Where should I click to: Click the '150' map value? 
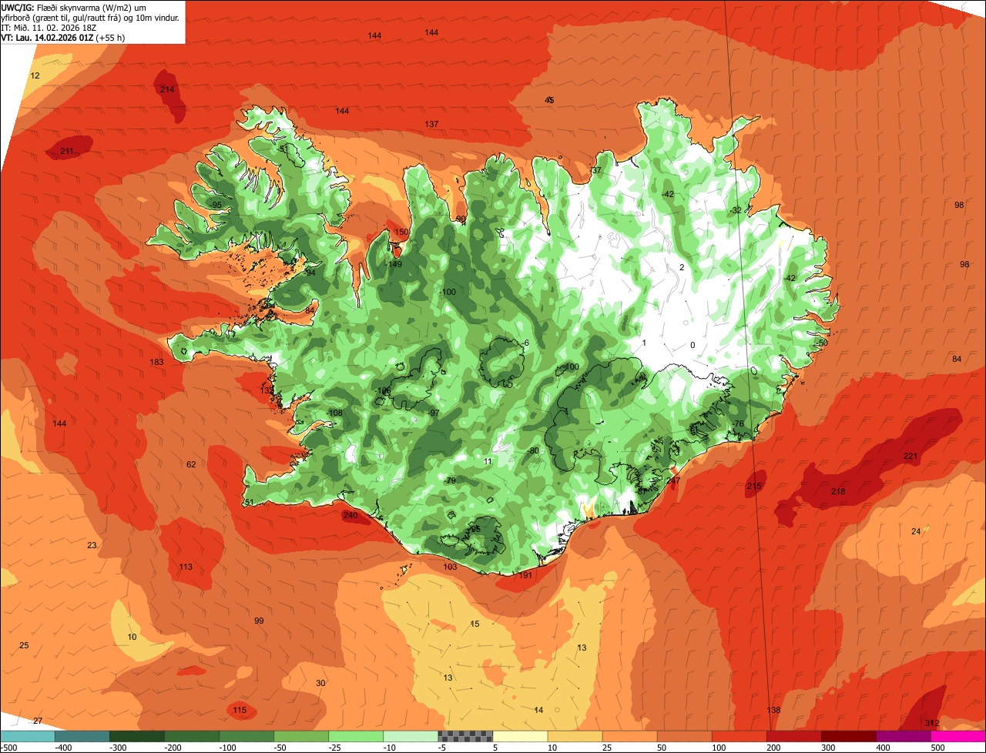[x=401, y=232]
